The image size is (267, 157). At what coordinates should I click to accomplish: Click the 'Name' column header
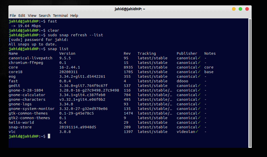coord(13,53)
